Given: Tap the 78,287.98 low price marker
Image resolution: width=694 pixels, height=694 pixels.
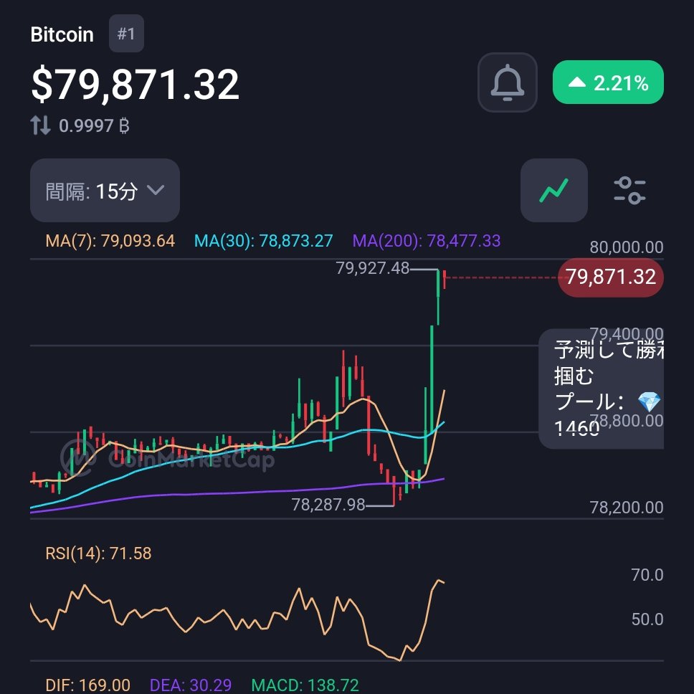Looking at the screenshot, I should [328, 505].
